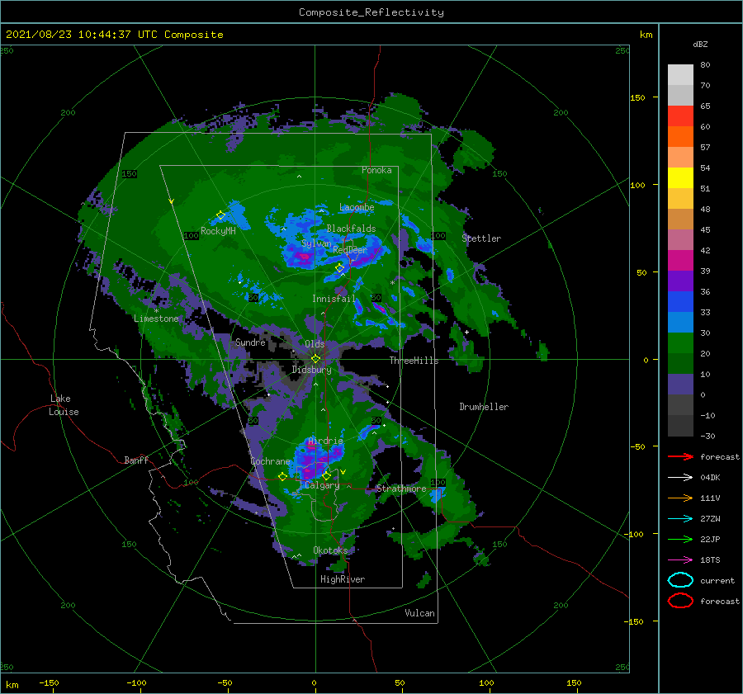This screenshot has width=743, height=694.
Task: Click the yellow diamond marker below RedDeer
Action: [340, 268]
